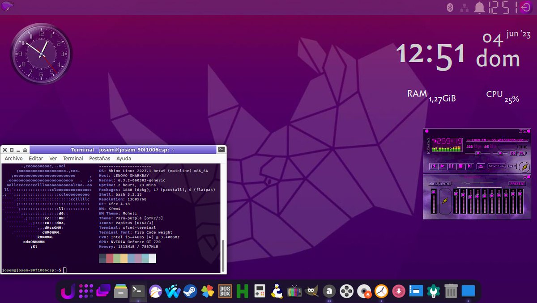Open the Pestañas menu in Terminal
Image resolution: width=537 pixels, height=303 pixels.
pos(99,158)
